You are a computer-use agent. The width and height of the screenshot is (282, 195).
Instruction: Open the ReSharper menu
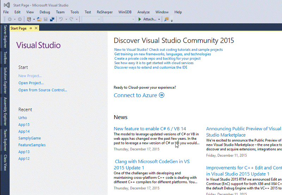[105, 12]
